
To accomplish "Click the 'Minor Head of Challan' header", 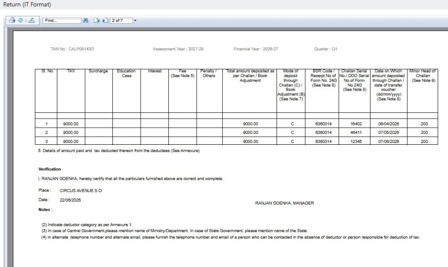I will pyautogui.click(x=422, y=76).
